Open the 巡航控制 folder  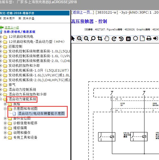15,46
